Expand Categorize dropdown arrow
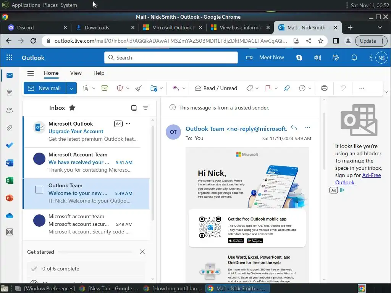The width and height of the screenshot is (391, 293). point(257,88)
